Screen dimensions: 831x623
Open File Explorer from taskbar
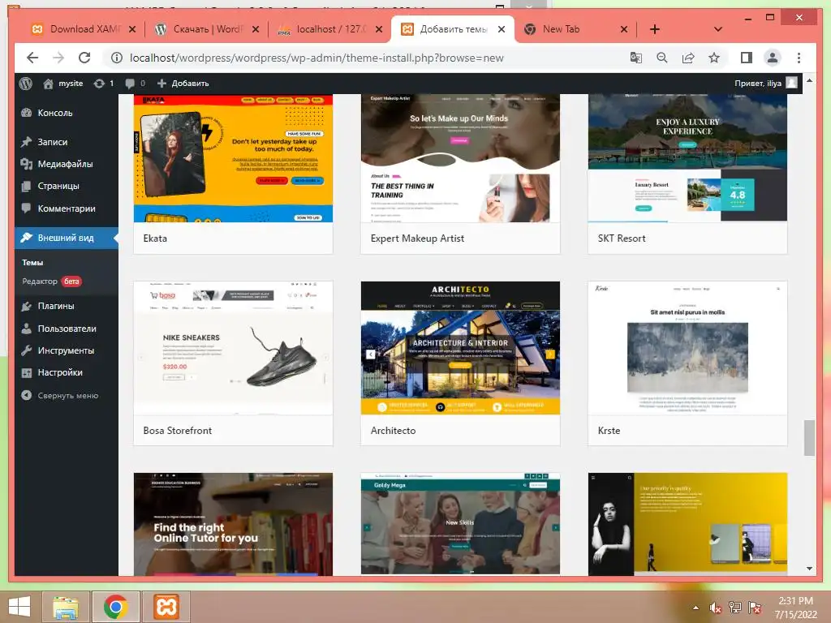(66, 607)
